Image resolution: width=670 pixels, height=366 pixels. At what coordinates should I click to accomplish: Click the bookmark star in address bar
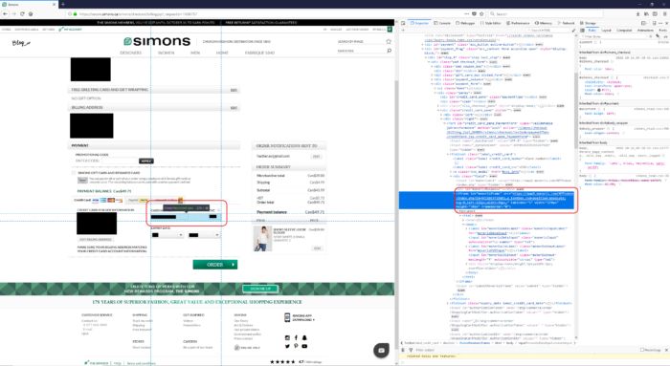481,14
